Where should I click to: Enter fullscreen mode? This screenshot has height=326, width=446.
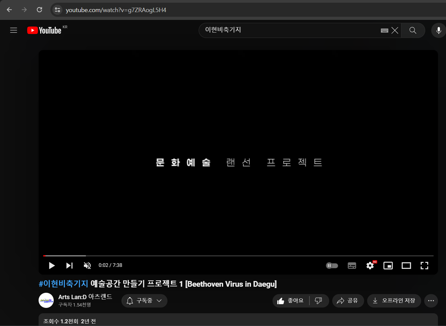pyautogui.click(x=424, y=266)
